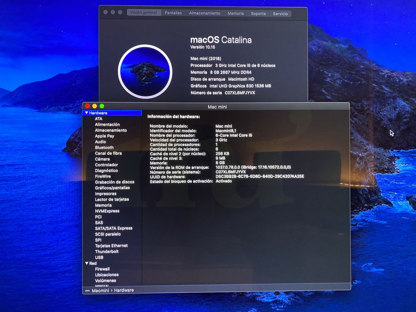Click the Macmini computer icon in path bar
Viewport: 416px width, 312px height.
pos(87,291)
